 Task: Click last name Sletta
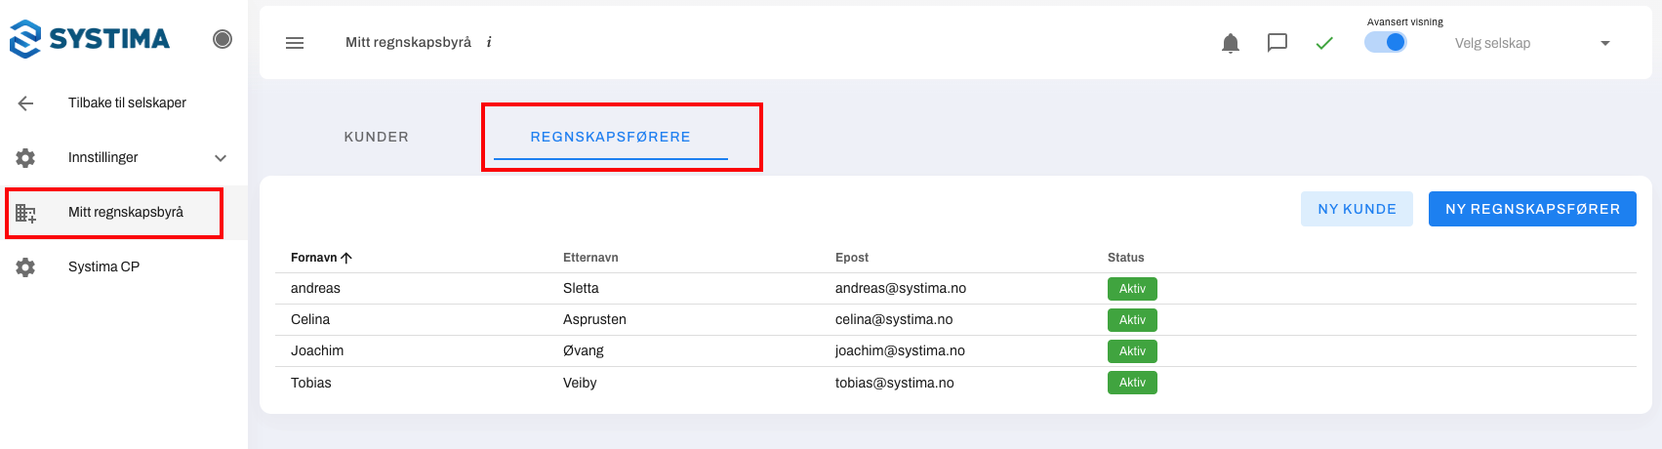pyautogui.click(x=581, y=288)
